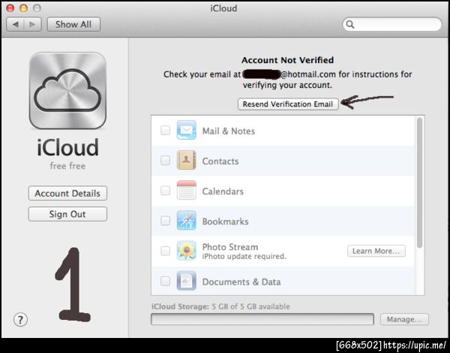Image resolution: width=450 pixels, height=353 pixels.
Task: Click the iCloud storage usage bar
Action: [x=262, y=319]
